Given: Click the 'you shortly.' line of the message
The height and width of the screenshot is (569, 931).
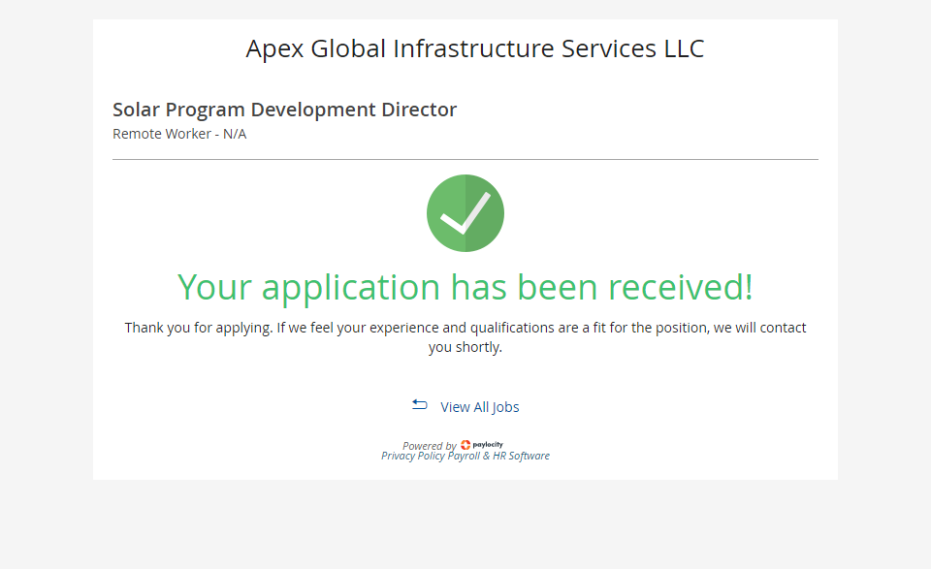Looking at the screenshot, I should pyautogui.click(x=465, y=347).
